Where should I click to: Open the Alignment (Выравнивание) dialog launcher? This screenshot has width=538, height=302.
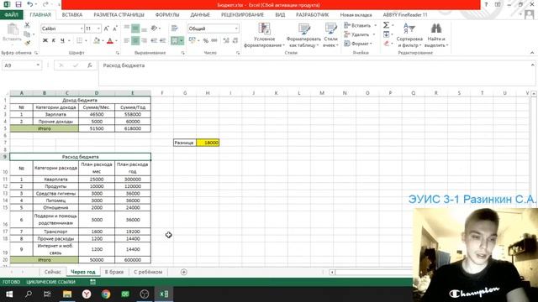(x=183, y=53)
